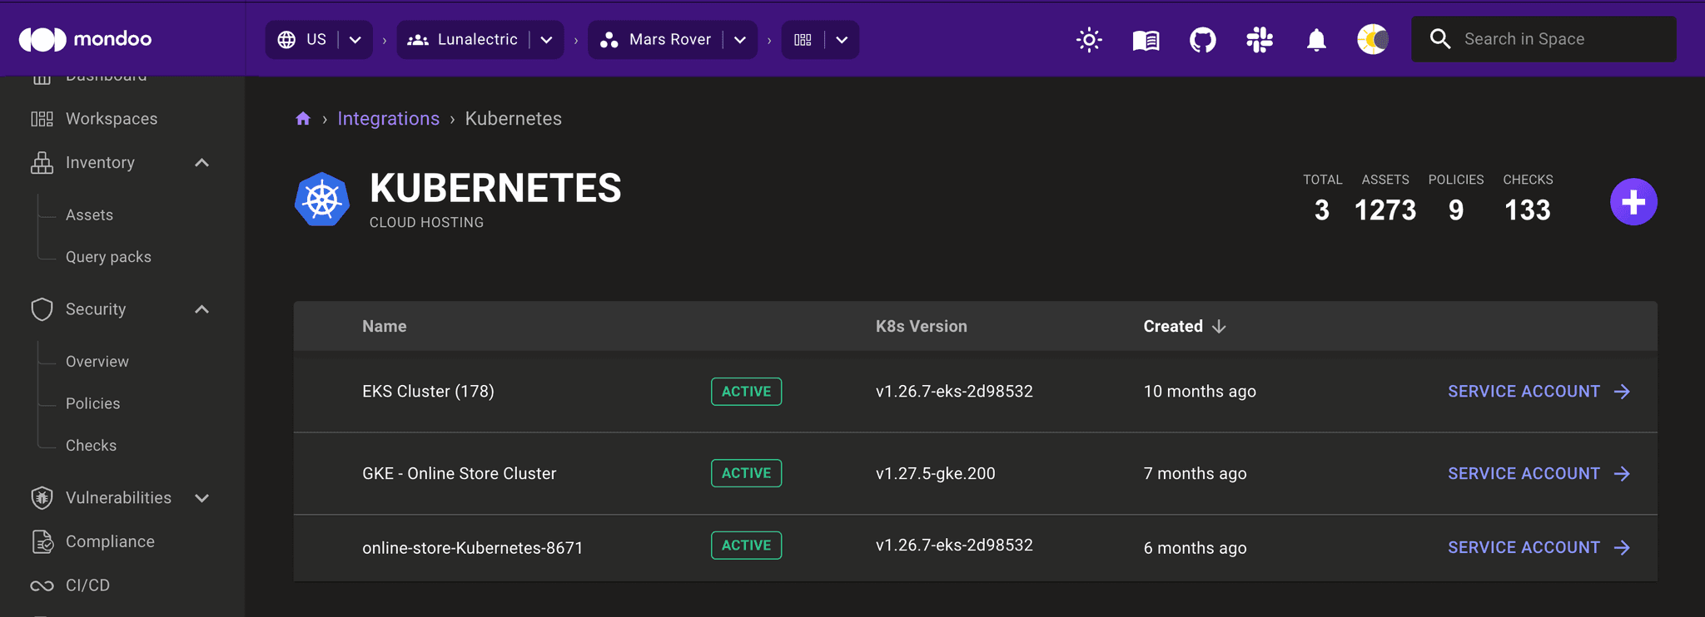Open Query packs under Inventory
The height and width of the screenshot is (617, 1705).
tap(108, 257)
